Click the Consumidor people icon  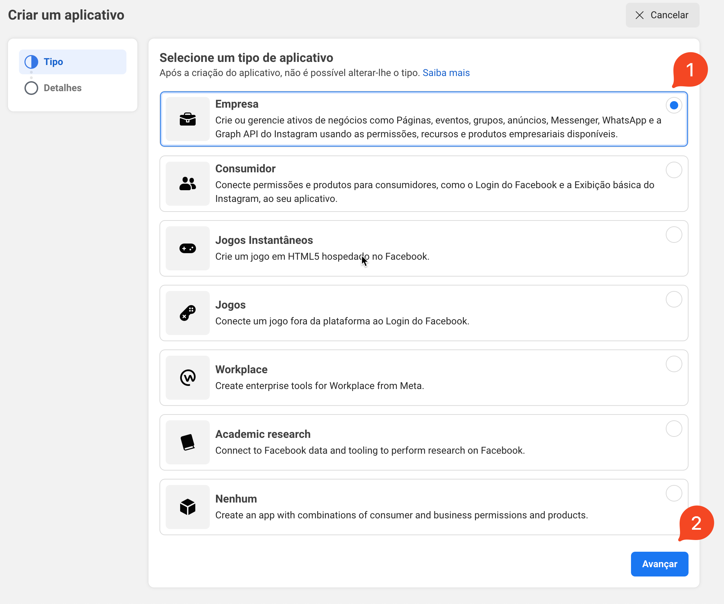[188, 184]
